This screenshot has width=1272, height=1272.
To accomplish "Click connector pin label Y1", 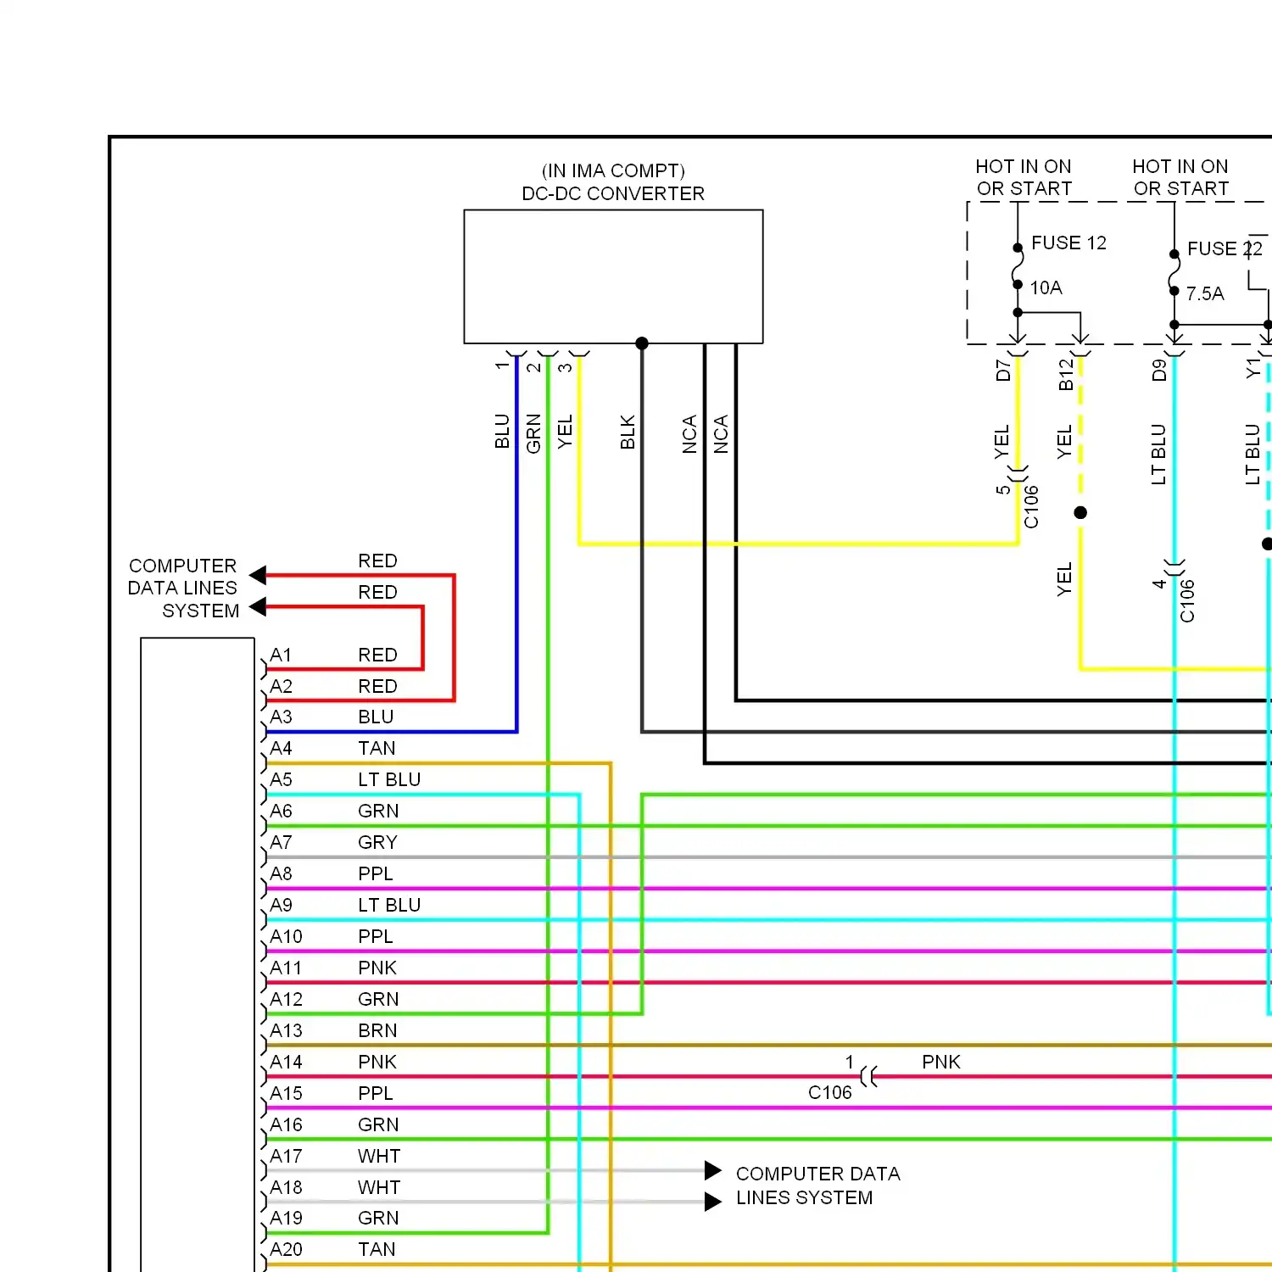I will pyautogui.click(x=1253, y=368).
